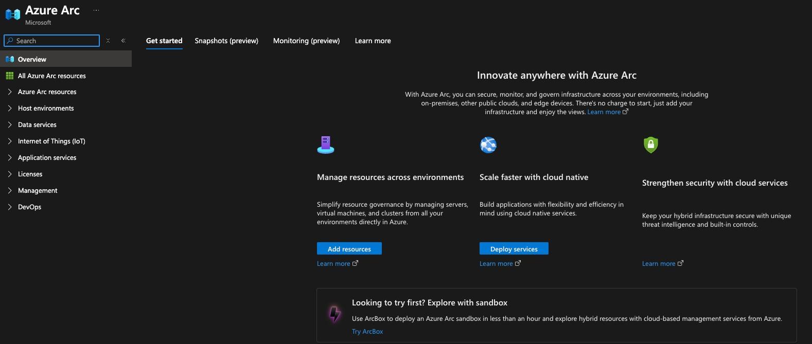The height and width of the screenshot is (344, 812).
Task: Expand the DevOps chevron
Action: [10, 207]
